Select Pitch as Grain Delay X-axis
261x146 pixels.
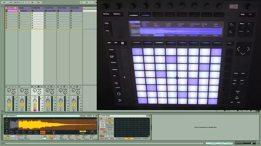pos(129,138)
